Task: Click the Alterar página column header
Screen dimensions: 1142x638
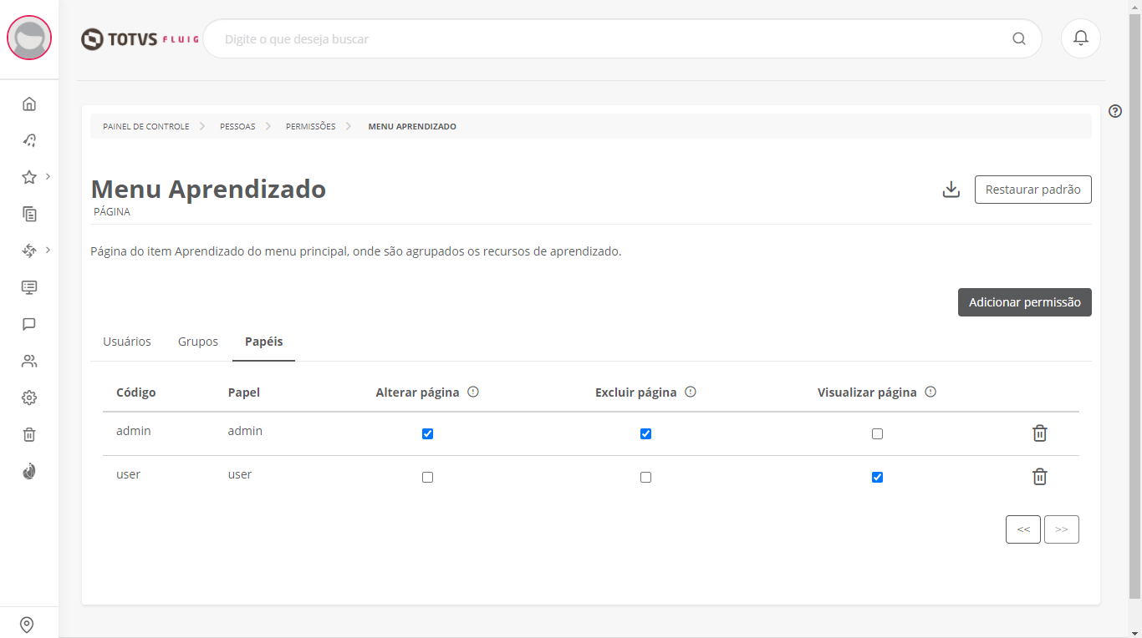Action: [x=418, y=392]
